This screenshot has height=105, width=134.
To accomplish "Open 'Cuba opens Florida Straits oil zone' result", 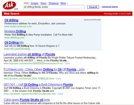I will tap(27, 100).
